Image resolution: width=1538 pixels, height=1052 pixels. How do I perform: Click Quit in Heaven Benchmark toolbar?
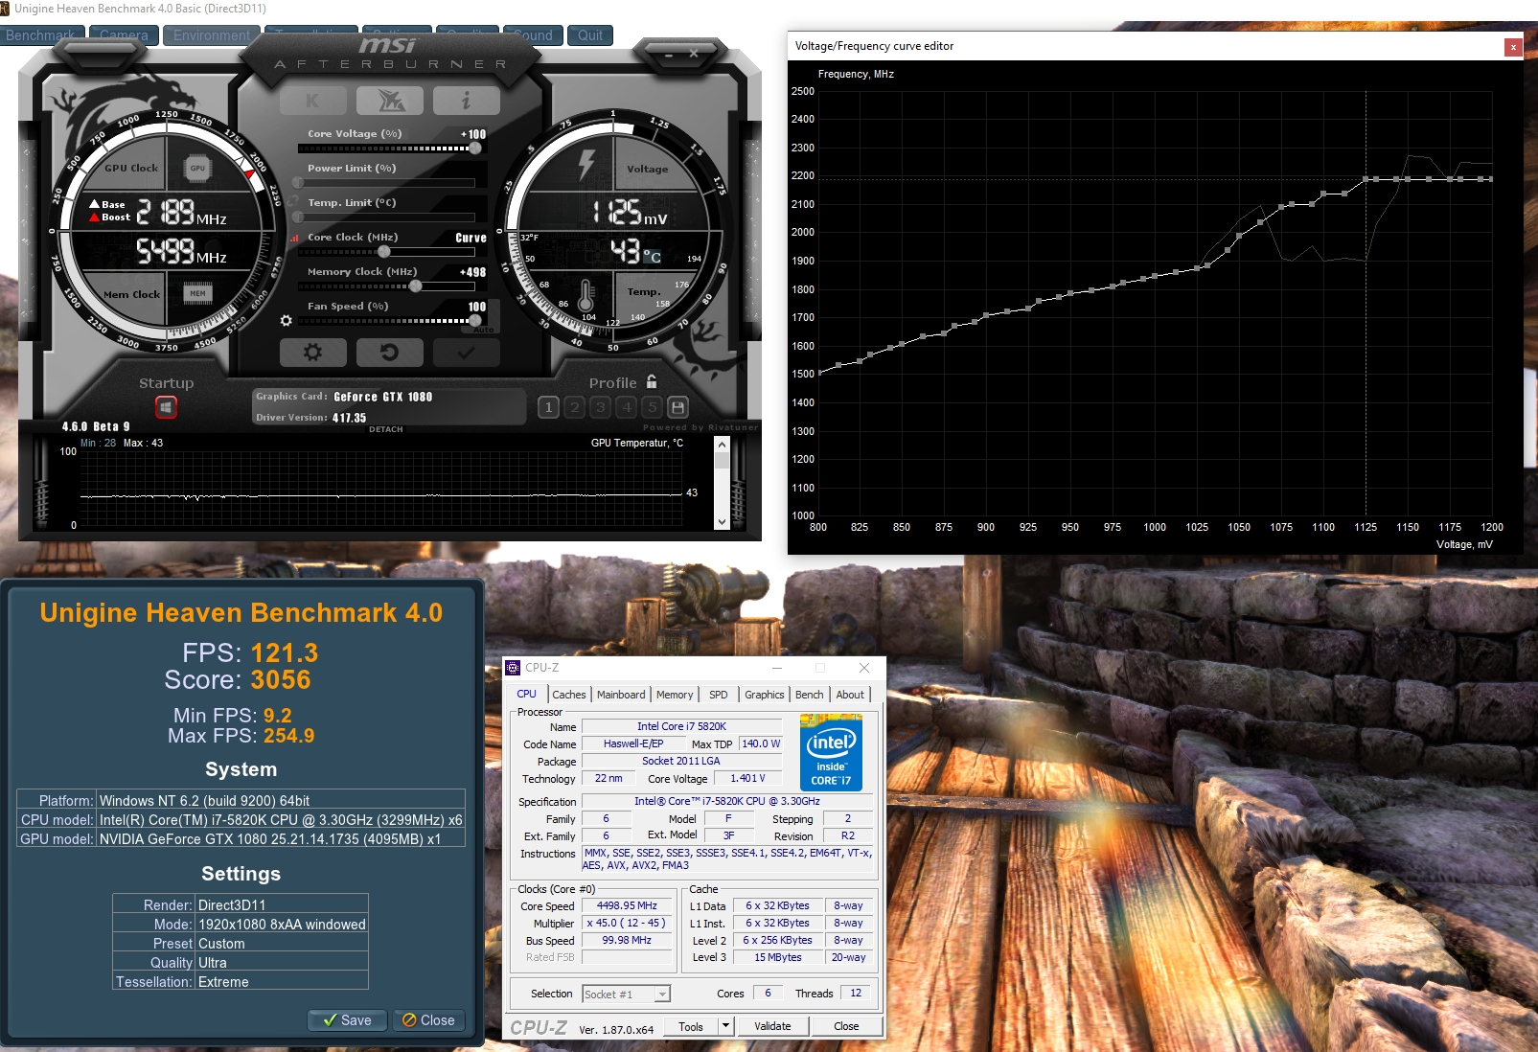tap(590, 35)
